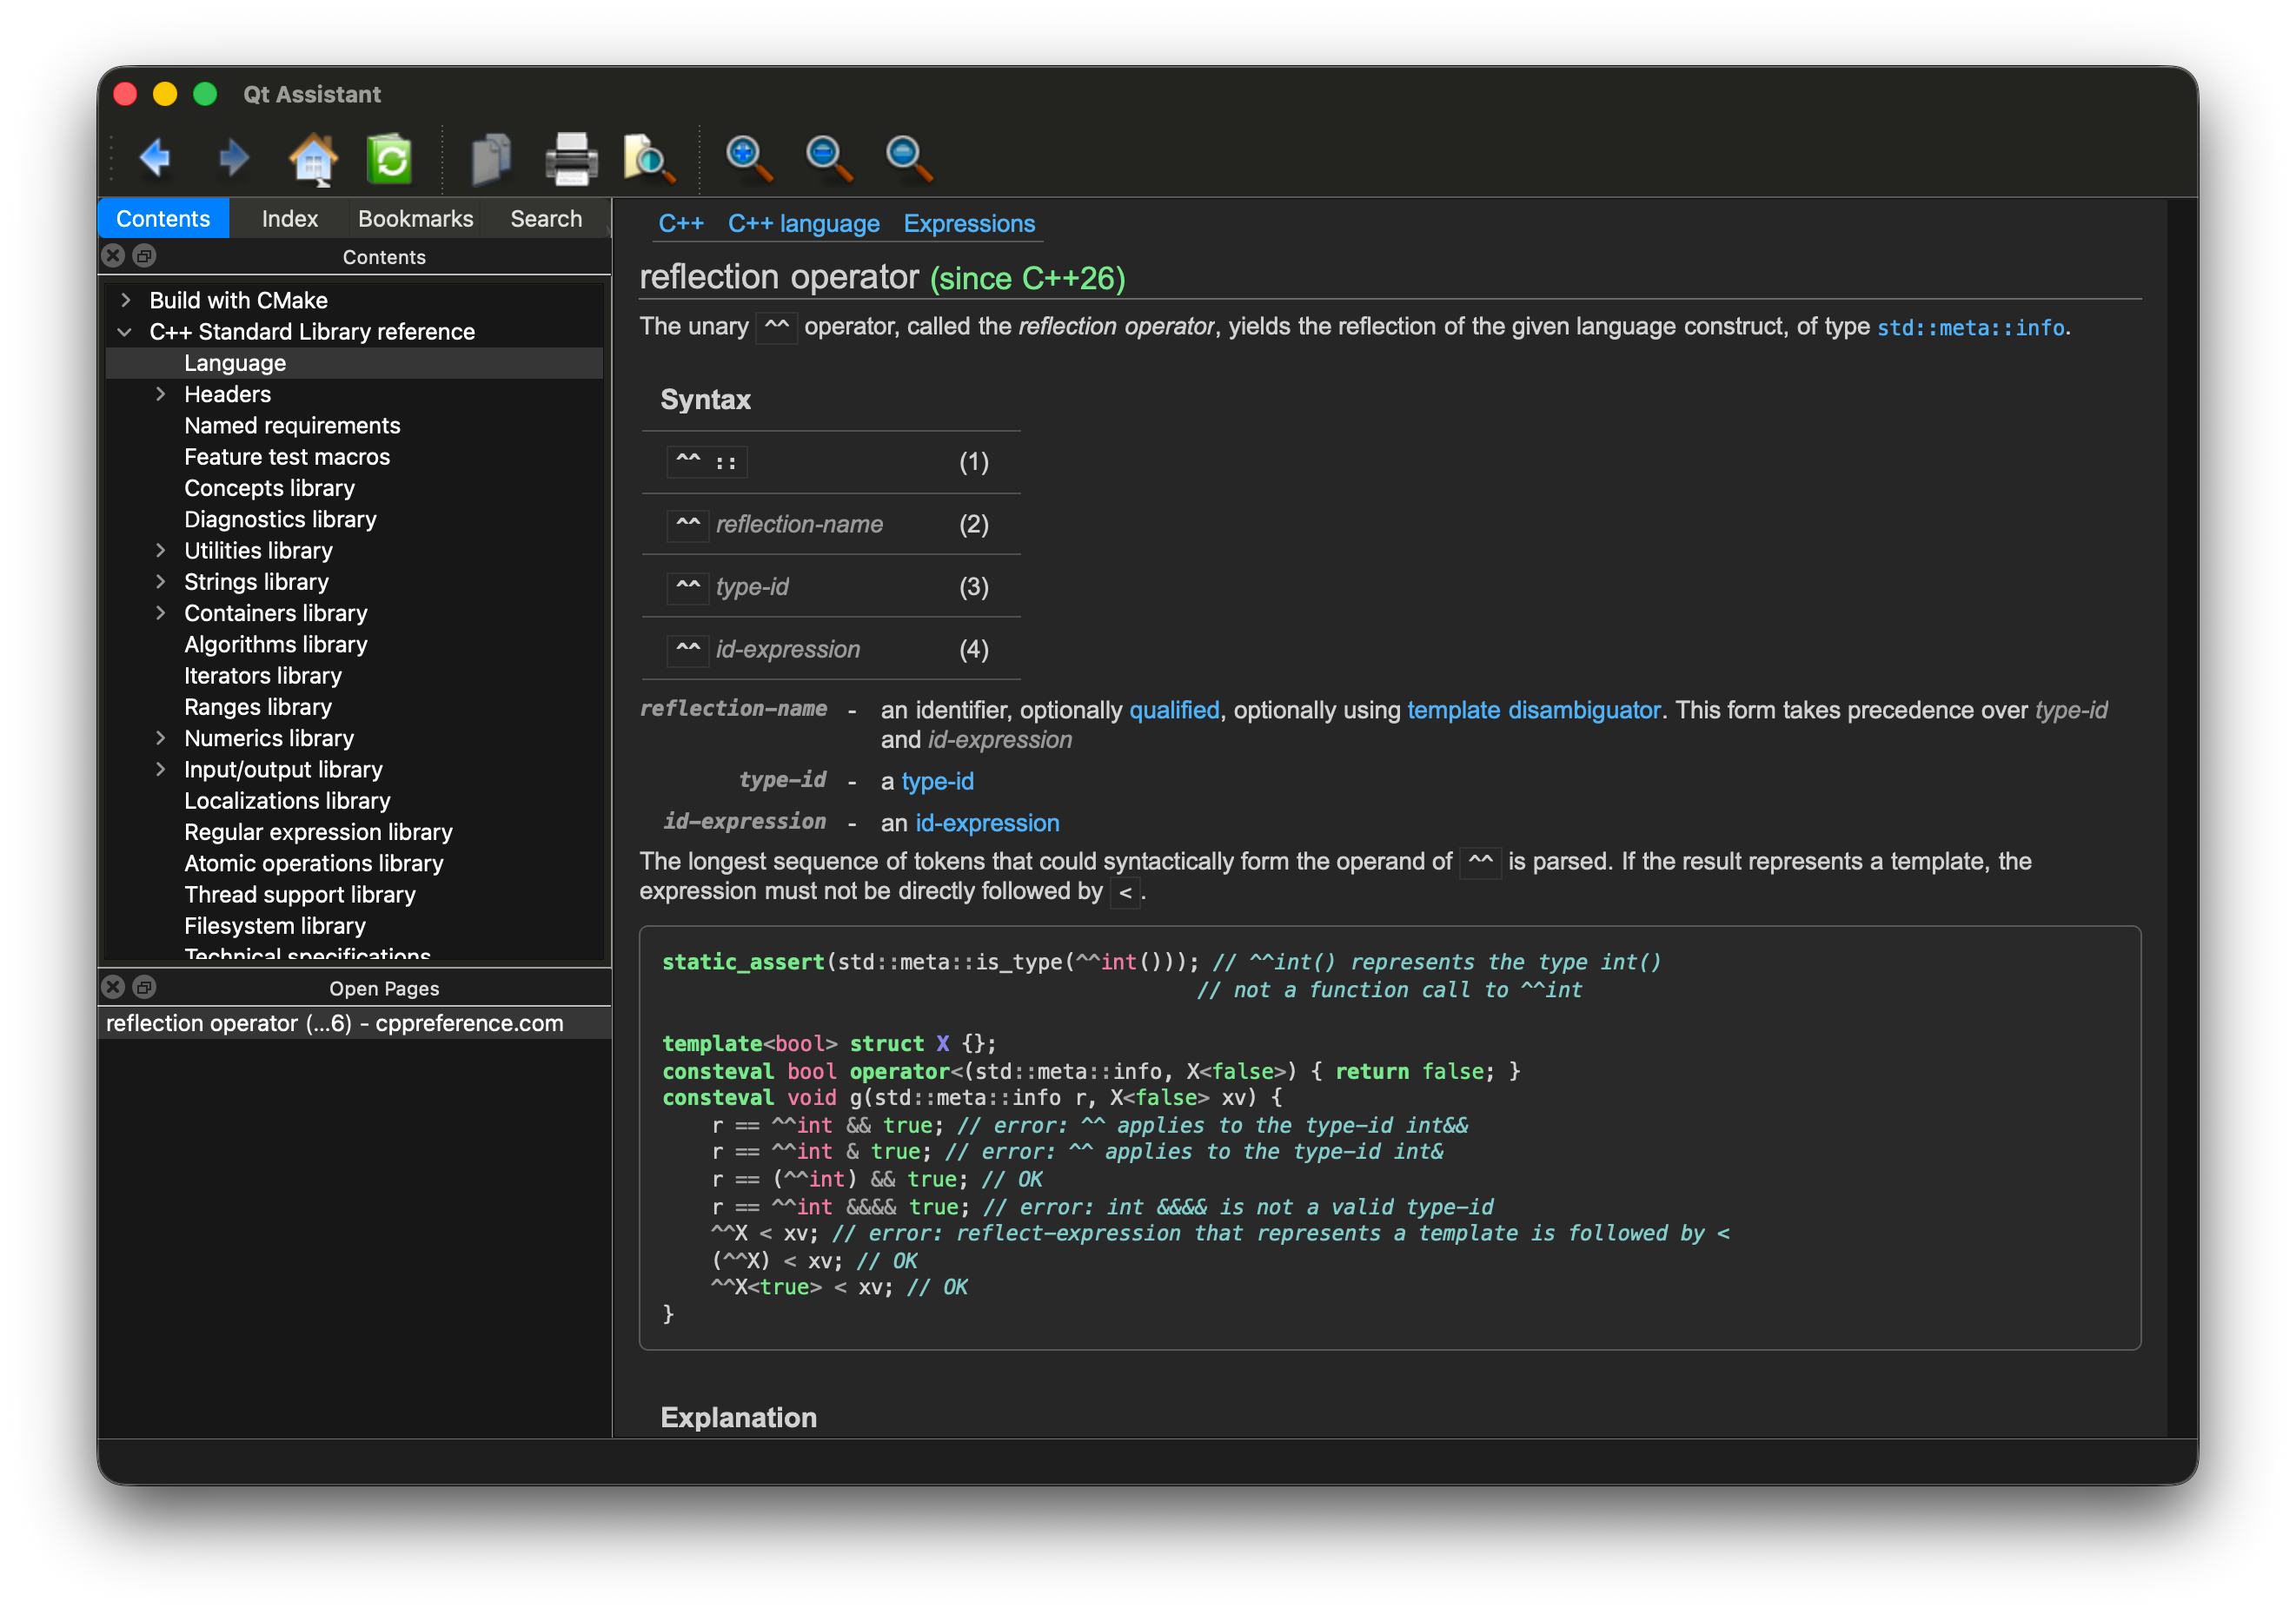Open Regular expression library entry

[x=318, y=832]
